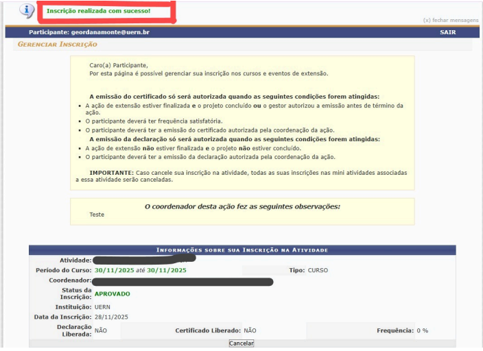Viewport: 483px width, 351px height.
Task: Click the 'Gerenciar Inscrição' heading
Action: point(58,45)
